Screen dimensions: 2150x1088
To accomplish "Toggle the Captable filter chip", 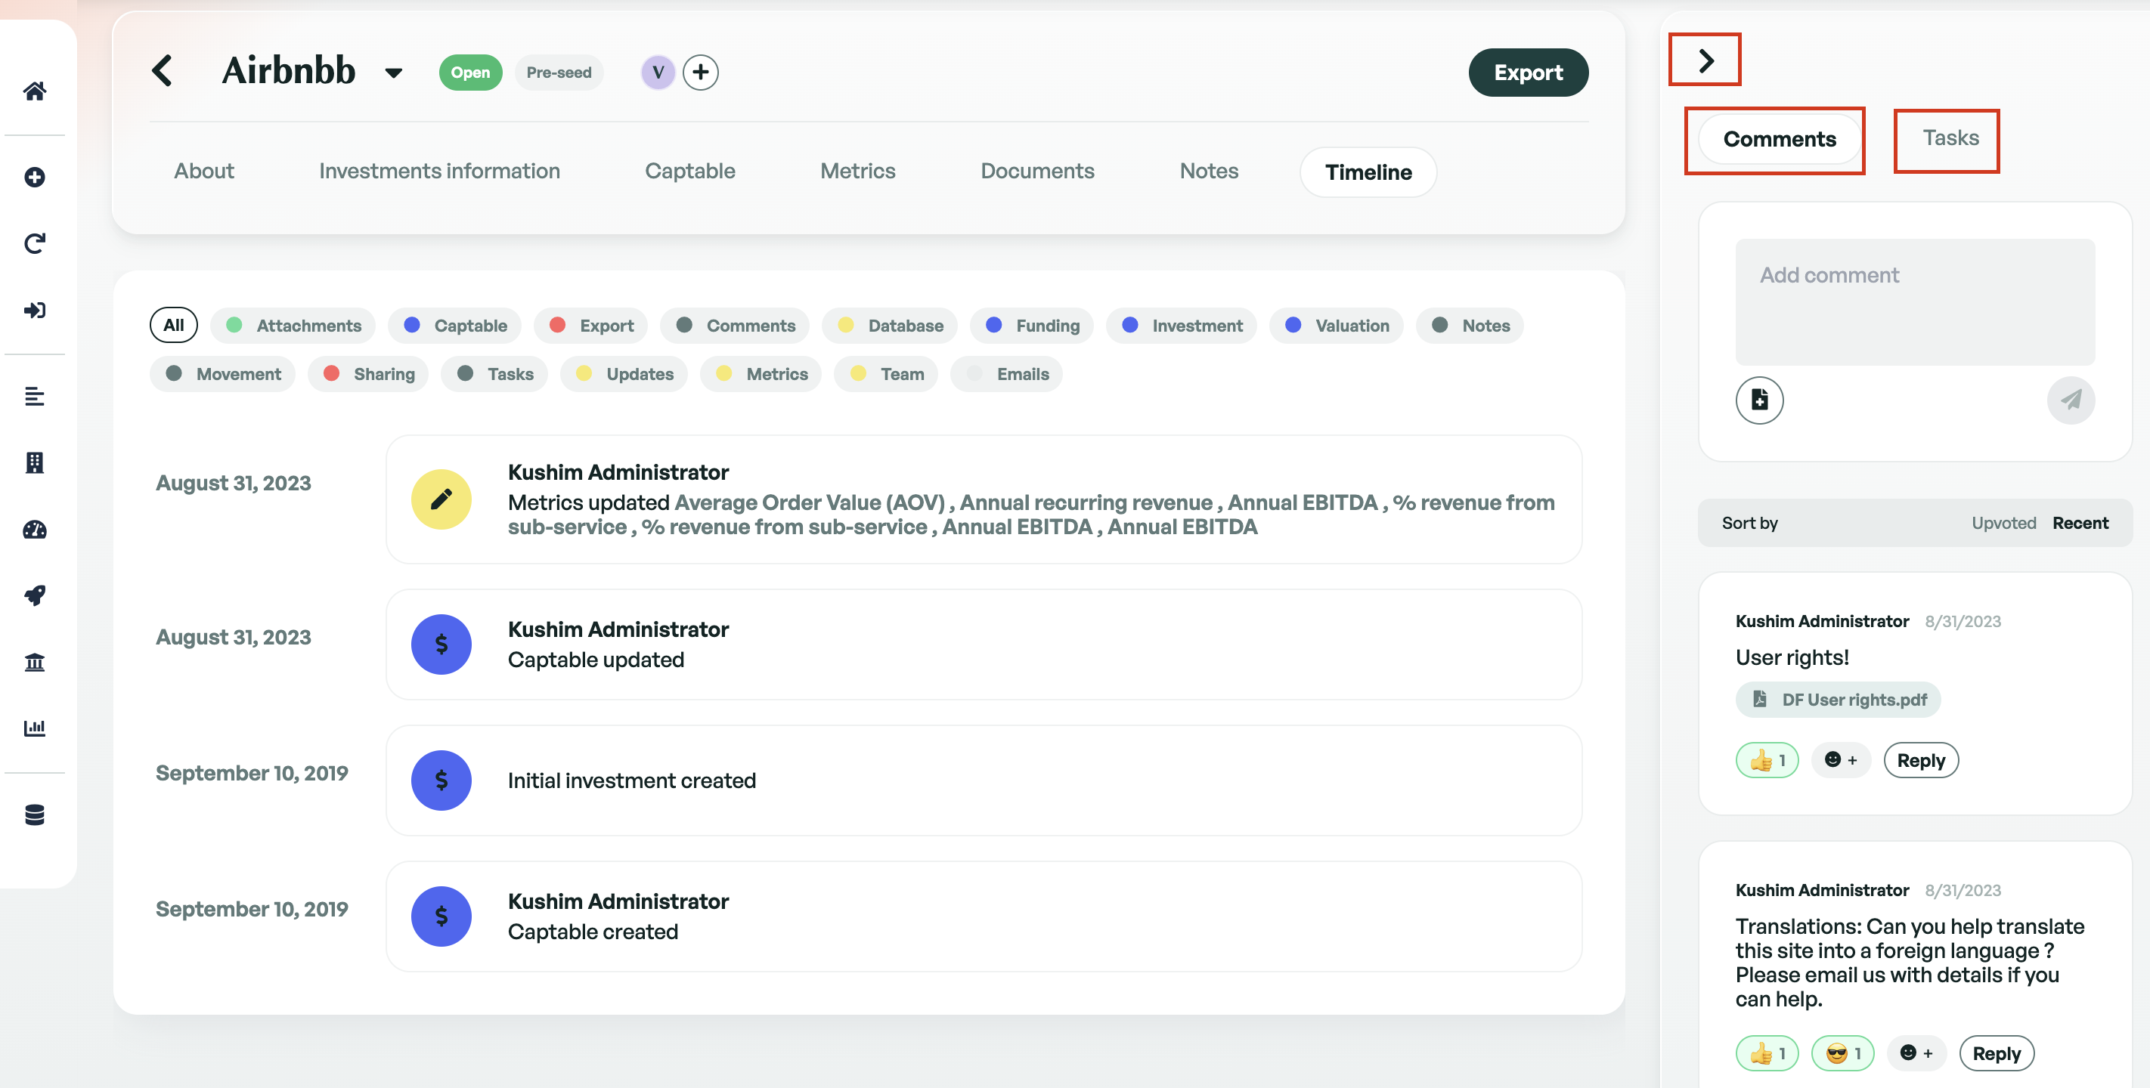I will point(455,326).
